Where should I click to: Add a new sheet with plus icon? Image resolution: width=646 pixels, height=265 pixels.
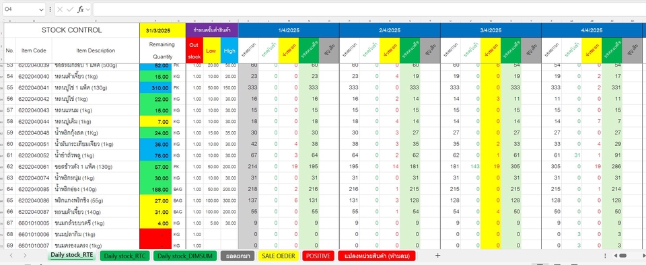[437, 256]
